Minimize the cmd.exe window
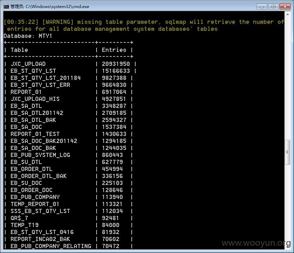This screenshot has height=253, width=294. 262,7
